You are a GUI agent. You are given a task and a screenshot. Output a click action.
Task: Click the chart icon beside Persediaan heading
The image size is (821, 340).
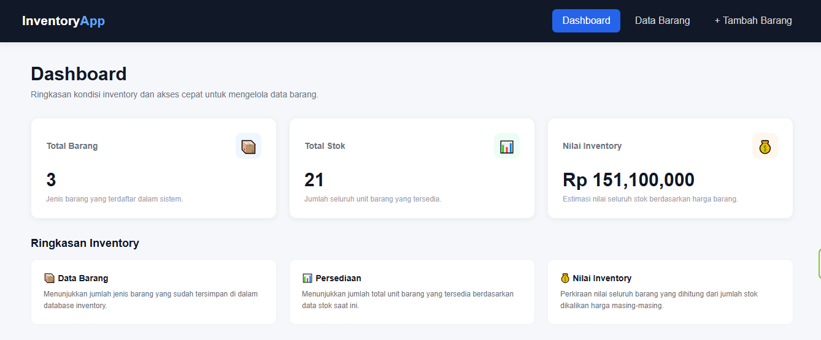pyautogui.click(x=307, y=278)
